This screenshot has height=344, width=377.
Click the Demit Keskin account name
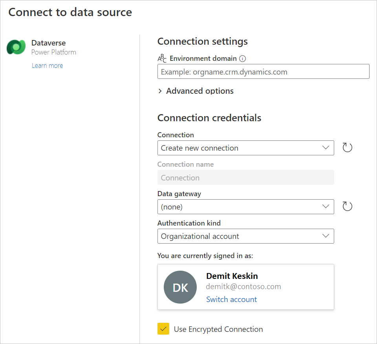click(x=232, y=276)
